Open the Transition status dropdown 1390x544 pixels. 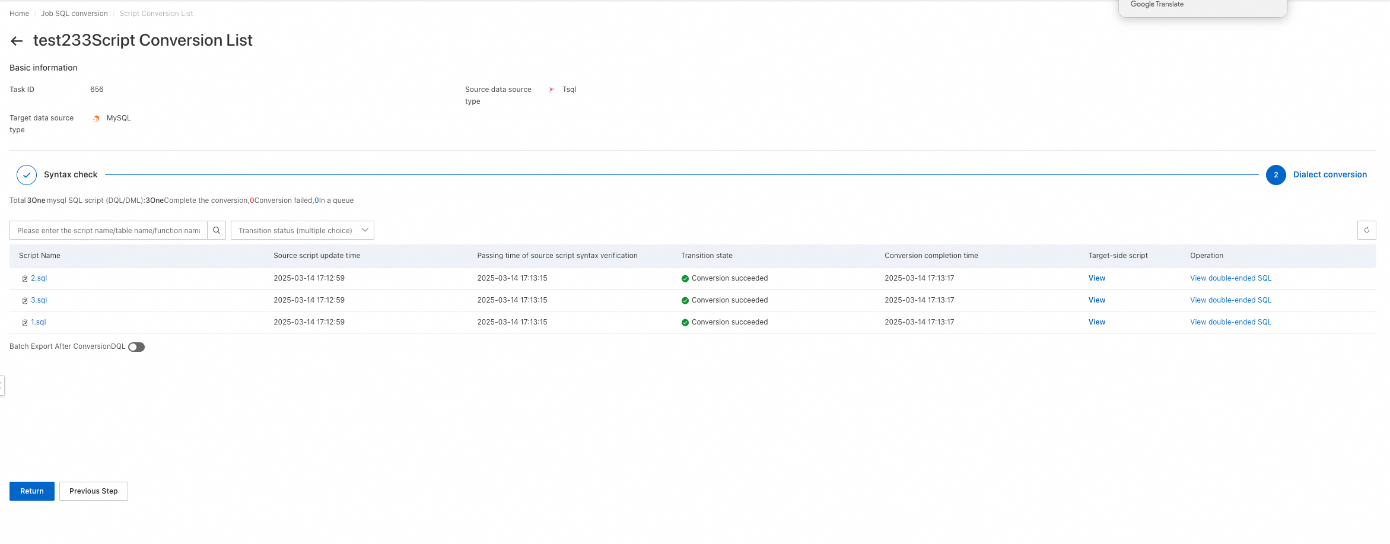coord(303,230)
